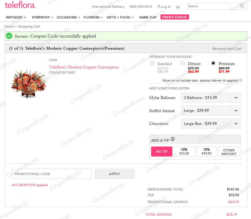This screenshot has height=219, width=251.
Task: Click the Merchandise Total value $147.96
Action: pos(233,189)
